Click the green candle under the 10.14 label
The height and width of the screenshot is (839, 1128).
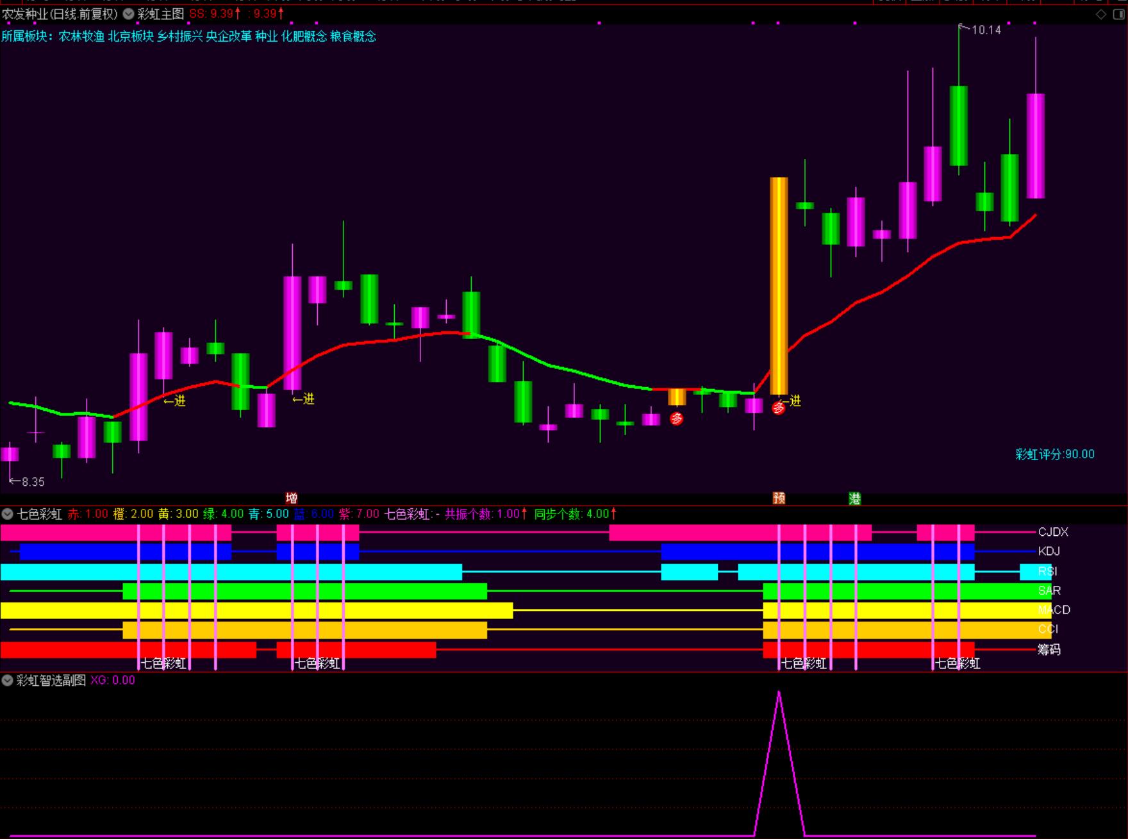959,126
